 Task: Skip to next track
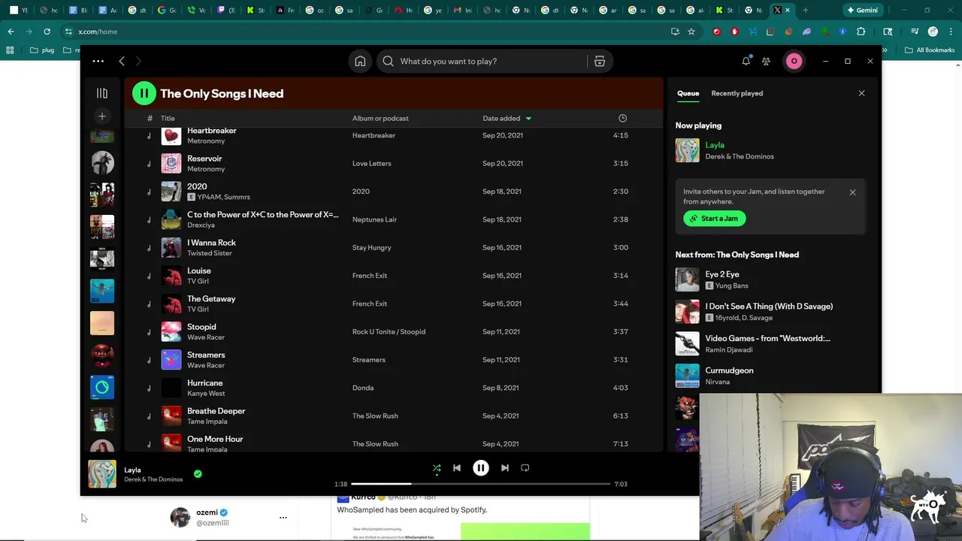[x=504, y=468]
